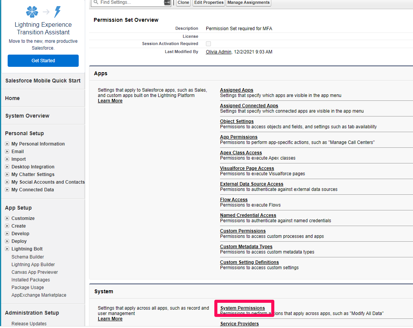
Task: Expand the Develop node
Action: click(7, 234)
